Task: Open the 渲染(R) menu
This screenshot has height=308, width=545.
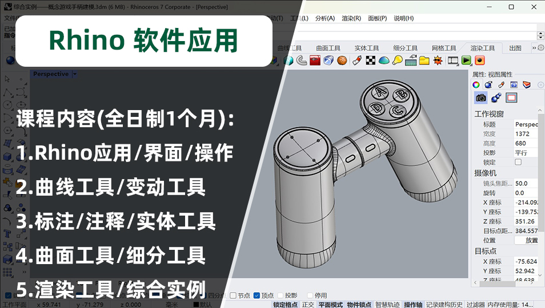Action: point(351,18)
